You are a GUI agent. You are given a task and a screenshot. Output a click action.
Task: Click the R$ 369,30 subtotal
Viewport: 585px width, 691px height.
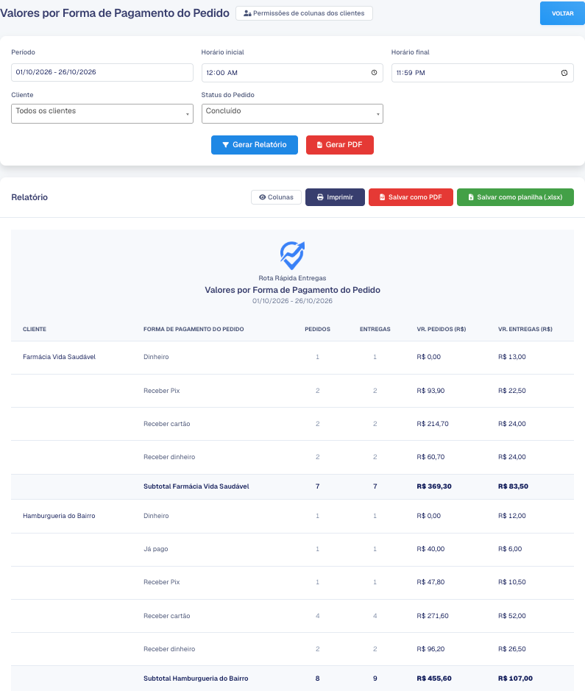click(x=434, y=486)
